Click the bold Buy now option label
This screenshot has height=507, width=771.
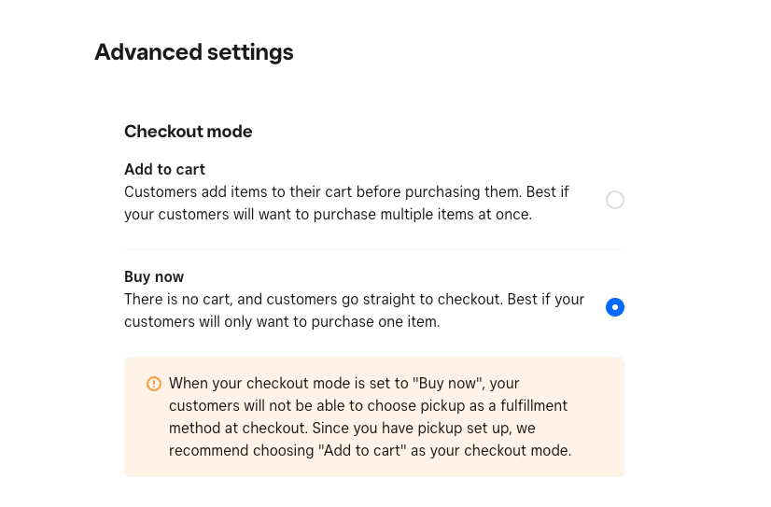[x=154, y=277]
